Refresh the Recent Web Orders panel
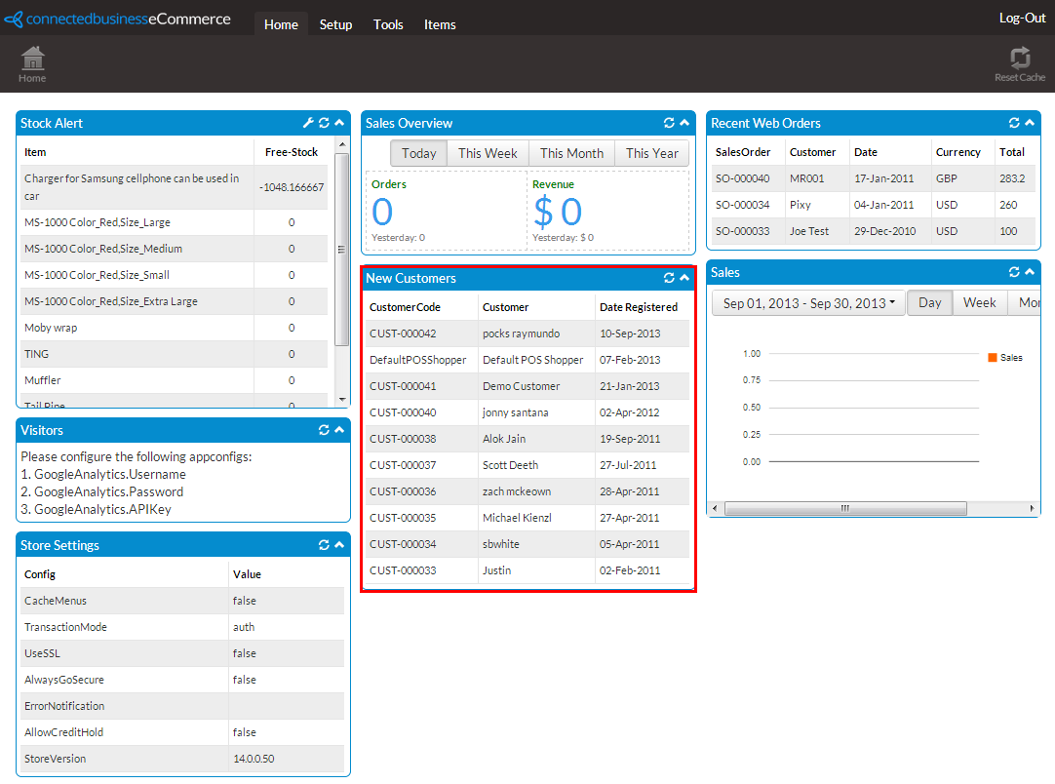The width and height of the screenshot is (1055, 784). (x=1014, y=123)
